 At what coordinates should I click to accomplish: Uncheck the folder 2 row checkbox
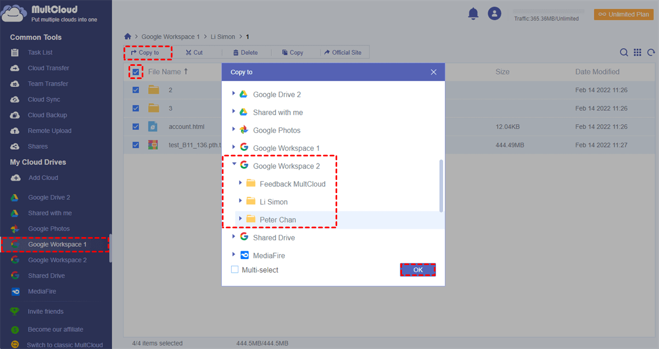[x=136, y=90]
